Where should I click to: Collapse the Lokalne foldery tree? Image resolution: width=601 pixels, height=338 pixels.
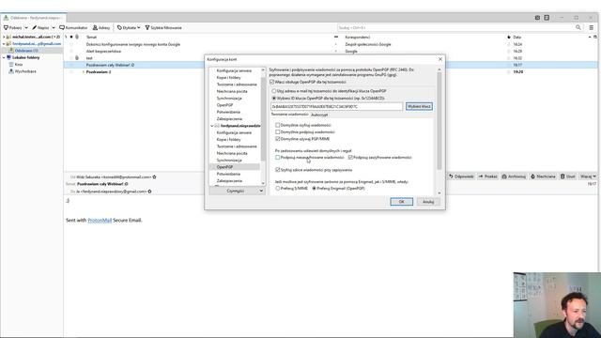click(x=4, y=57)
